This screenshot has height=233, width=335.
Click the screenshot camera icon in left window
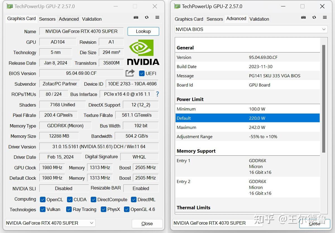(x=136, y=17)
